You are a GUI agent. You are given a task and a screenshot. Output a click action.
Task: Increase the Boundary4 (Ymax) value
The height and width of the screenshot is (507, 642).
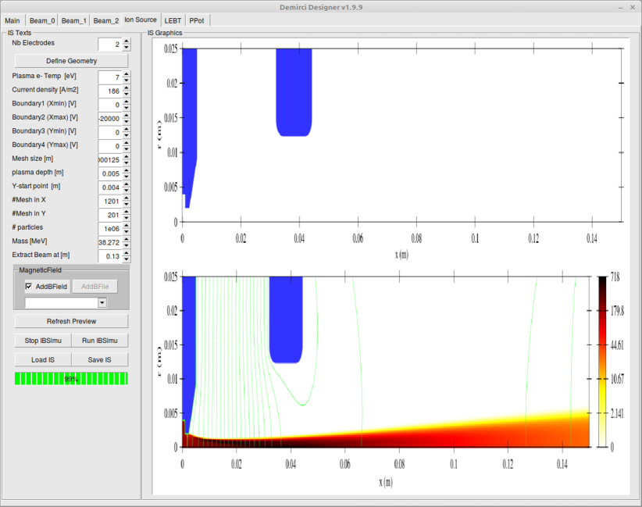pyautogui.click(x=127, y=143)
